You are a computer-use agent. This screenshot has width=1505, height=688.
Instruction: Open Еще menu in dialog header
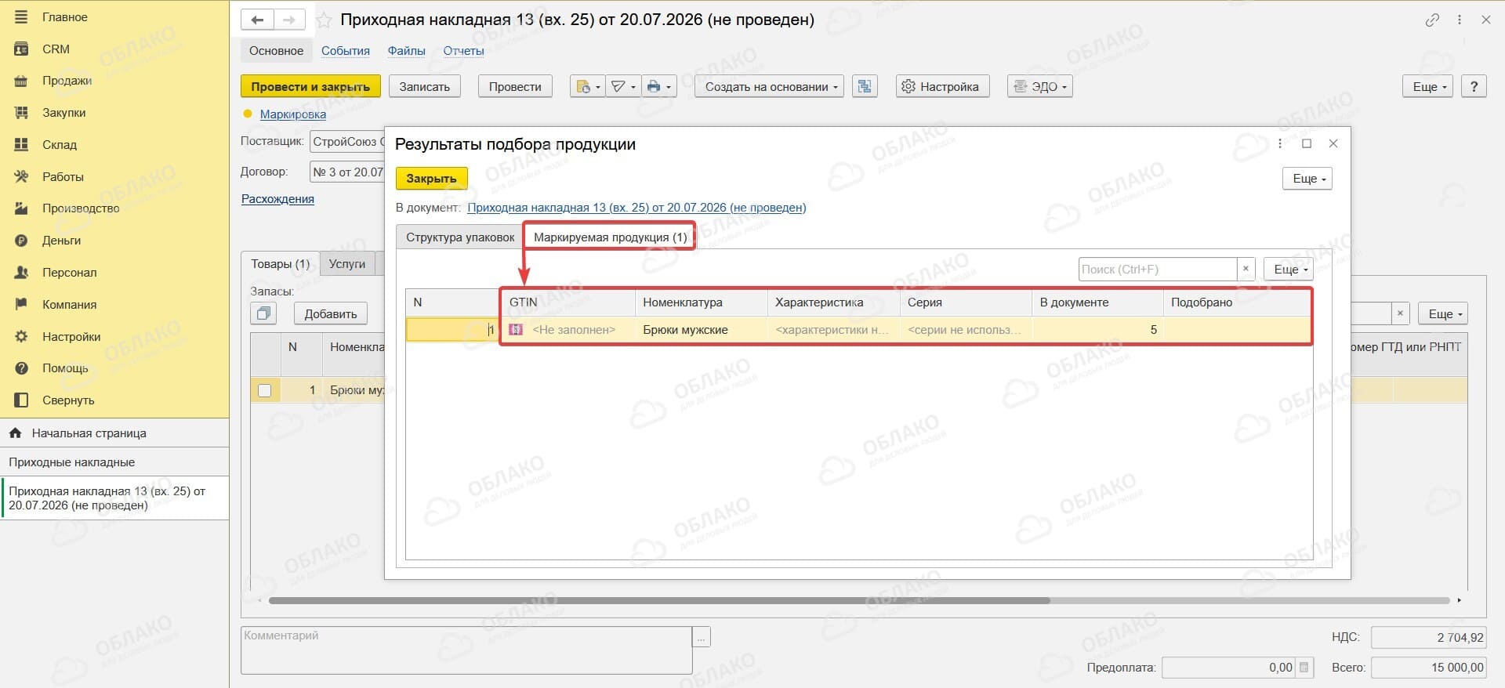pyautogui.click(x=1307, y=179)
